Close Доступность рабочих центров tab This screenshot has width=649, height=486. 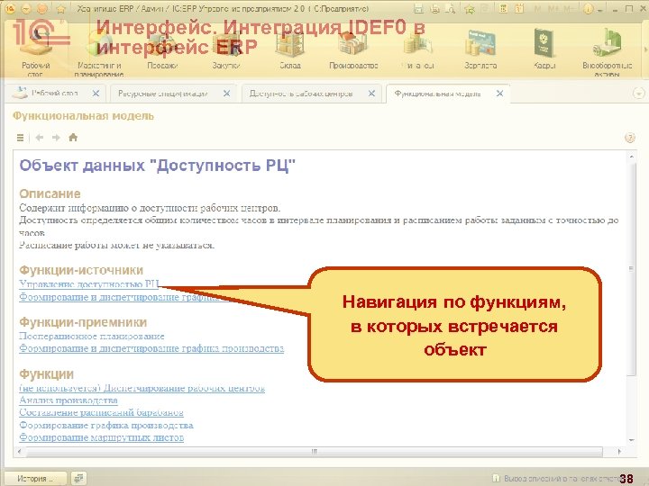(371, 94)
